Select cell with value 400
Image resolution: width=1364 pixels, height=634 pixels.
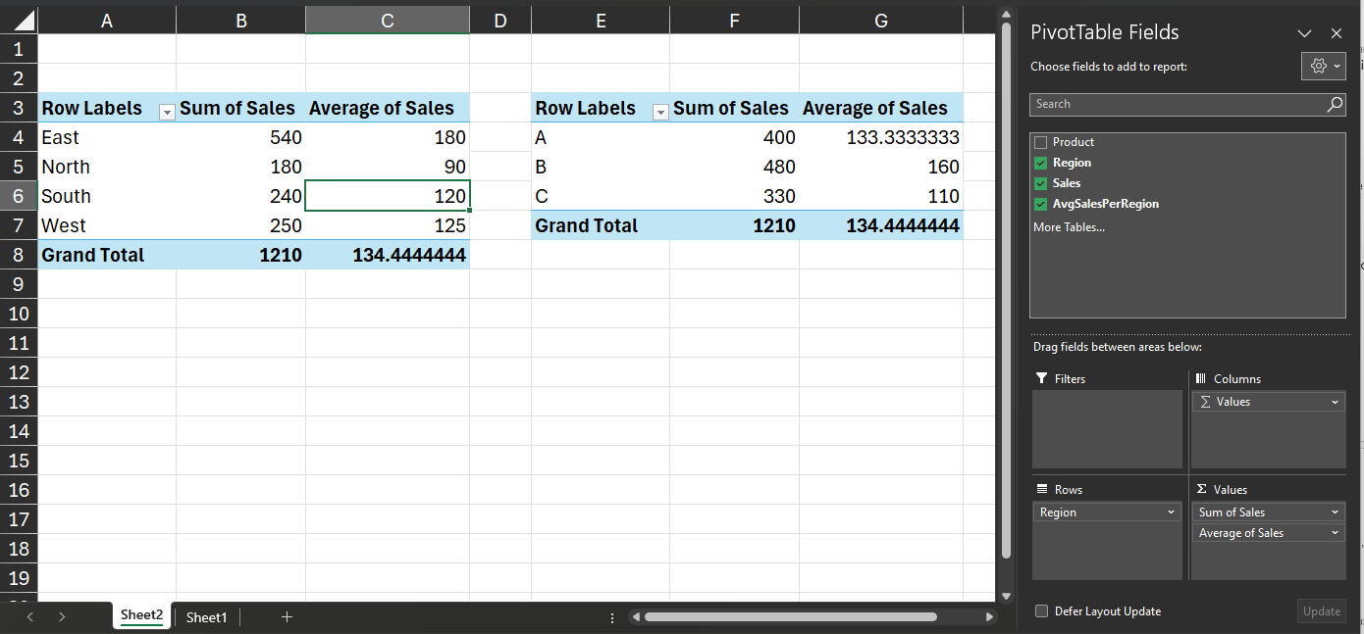[x=734, y=137]
